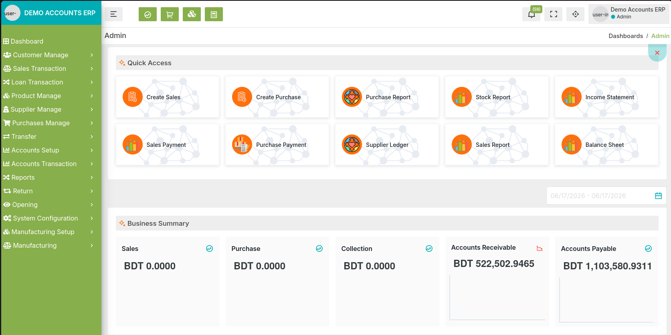Open Return menu item in sidebar

tap(51, 191)
